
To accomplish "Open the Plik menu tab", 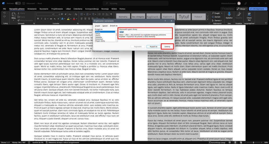I will coord(4,9).
